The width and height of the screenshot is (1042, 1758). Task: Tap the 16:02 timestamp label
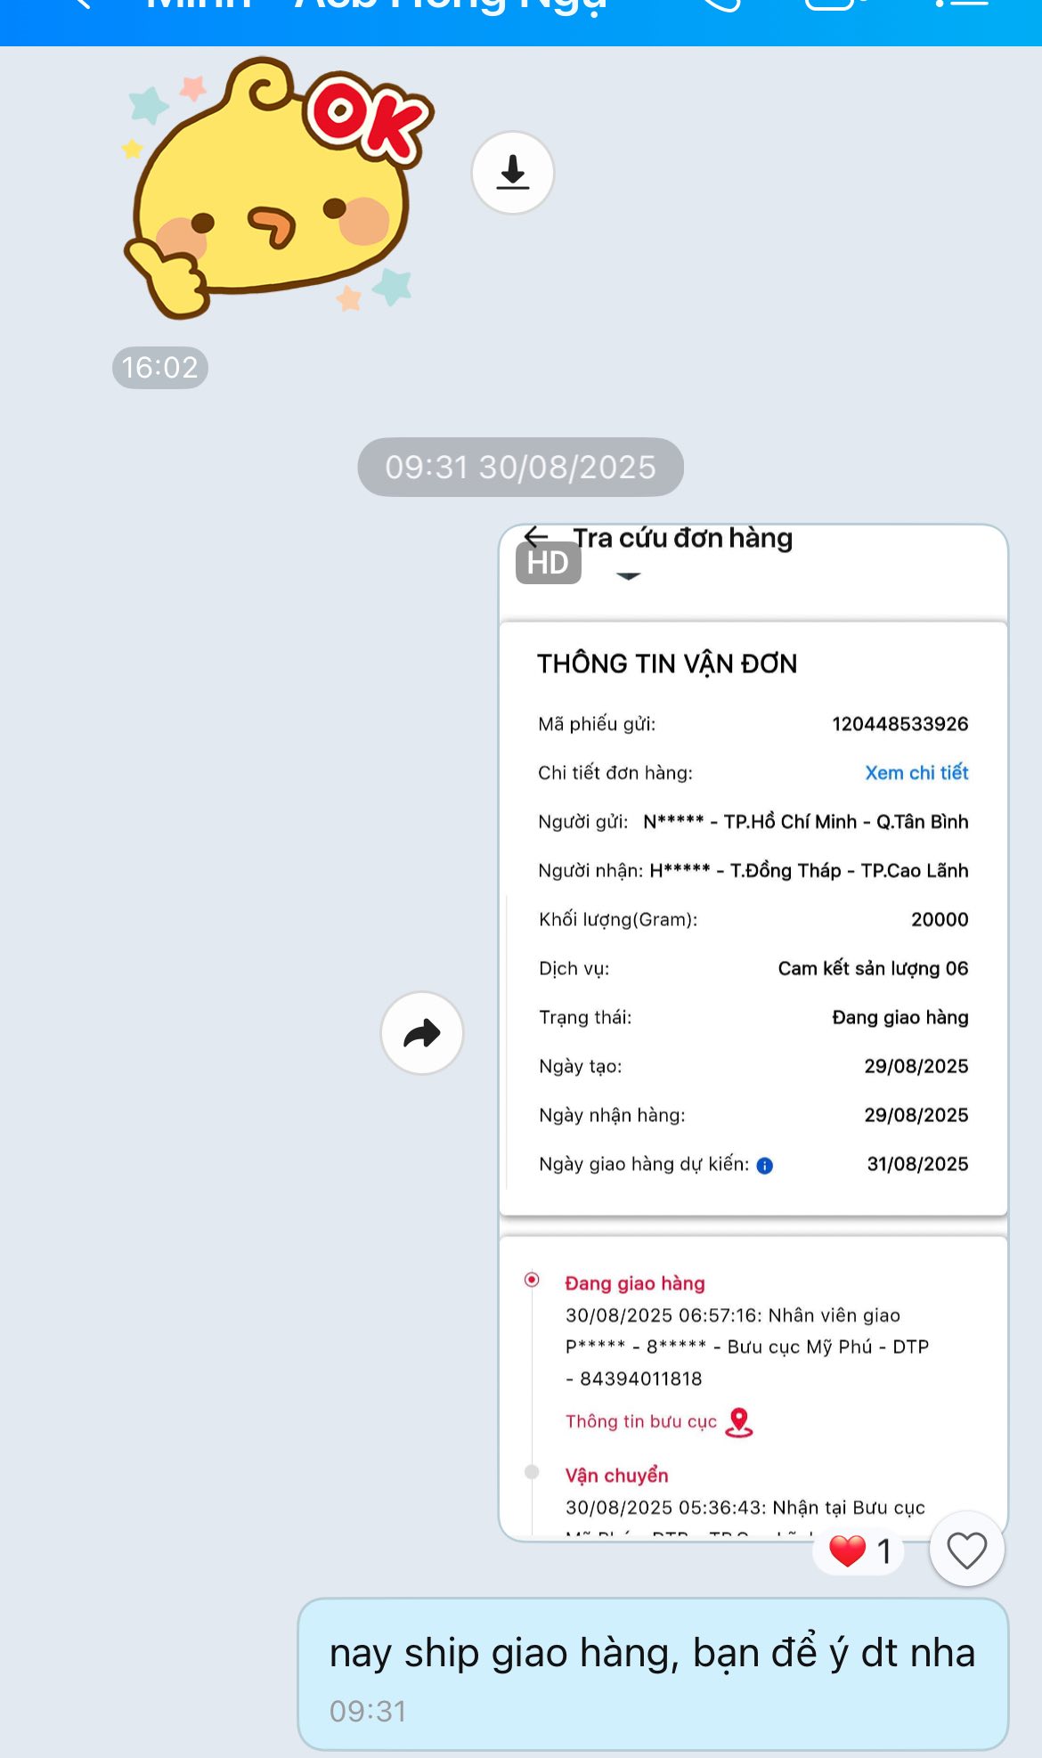tap(160, 367)
